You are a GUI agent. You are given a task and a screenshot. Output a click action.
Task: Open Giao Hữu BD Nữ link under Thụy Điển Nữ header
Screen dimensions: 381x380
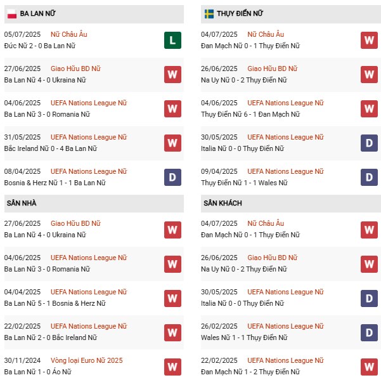tap(272, 69)
